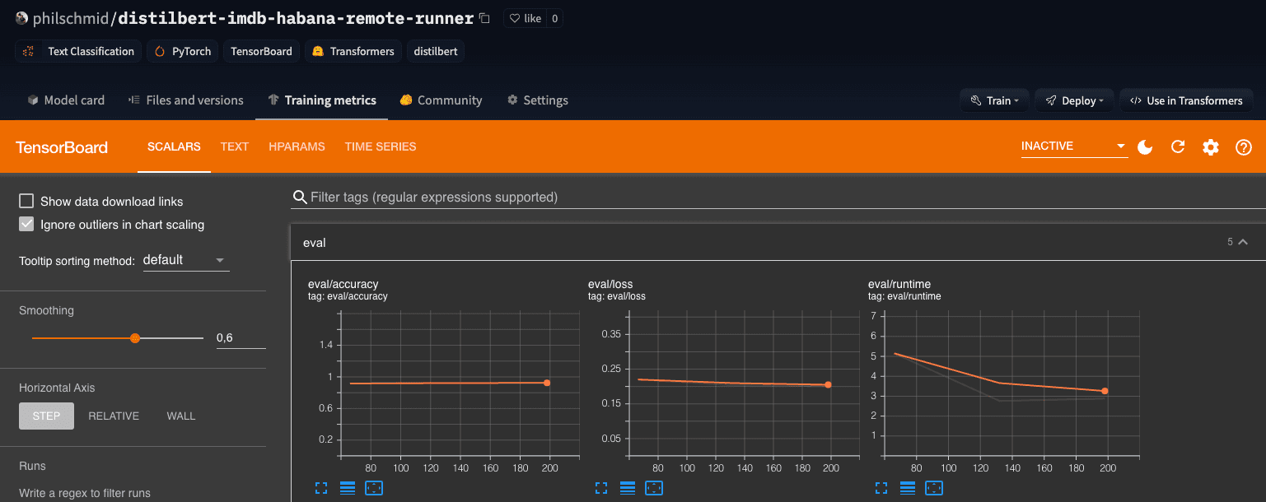Click the eval/runtime chart title

point(898,284)
